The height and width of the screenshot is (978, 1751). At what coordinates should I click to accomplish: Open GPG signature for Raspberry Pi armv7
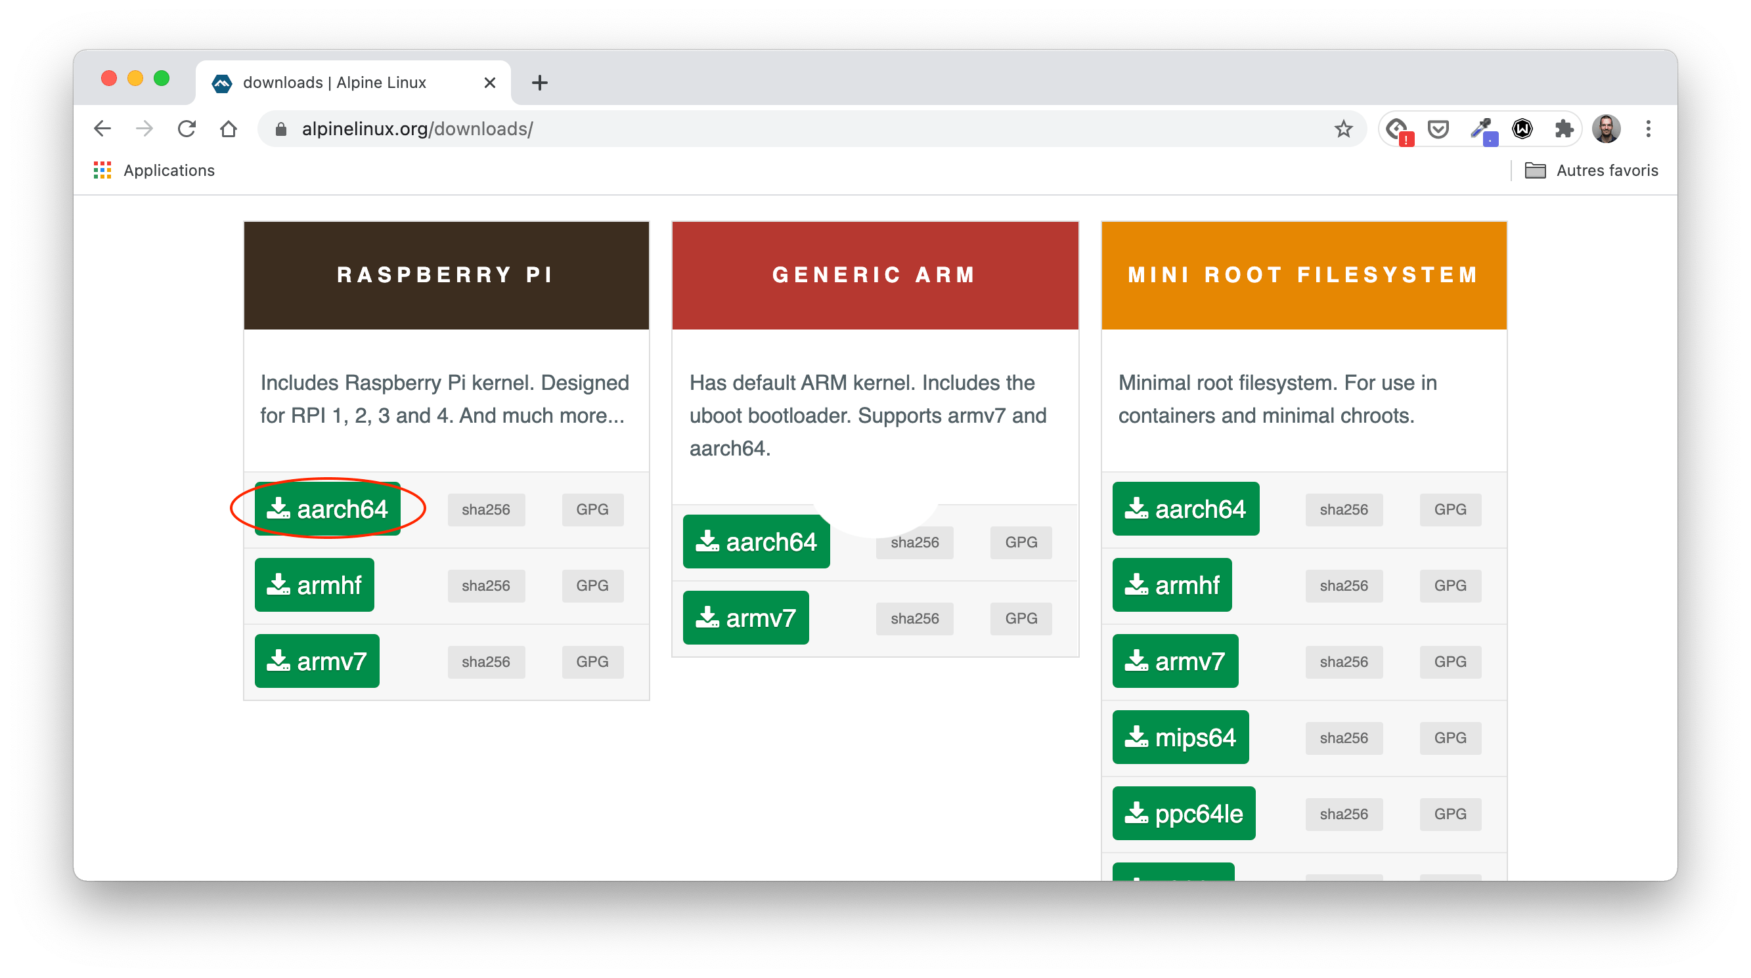[592, 662]
